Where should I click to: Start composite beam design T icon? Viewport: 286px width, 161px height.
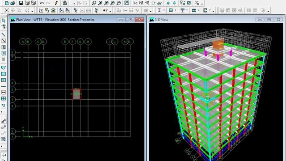pyautogui.click(x=182, y=10)
